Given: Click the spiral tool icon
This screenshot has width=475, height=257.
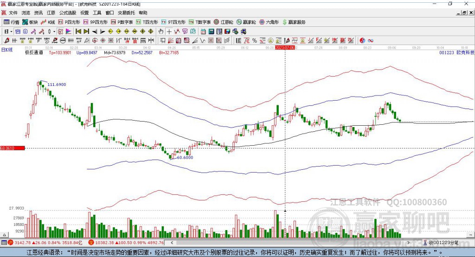Looking at the screenshot, I should (47, 40).
